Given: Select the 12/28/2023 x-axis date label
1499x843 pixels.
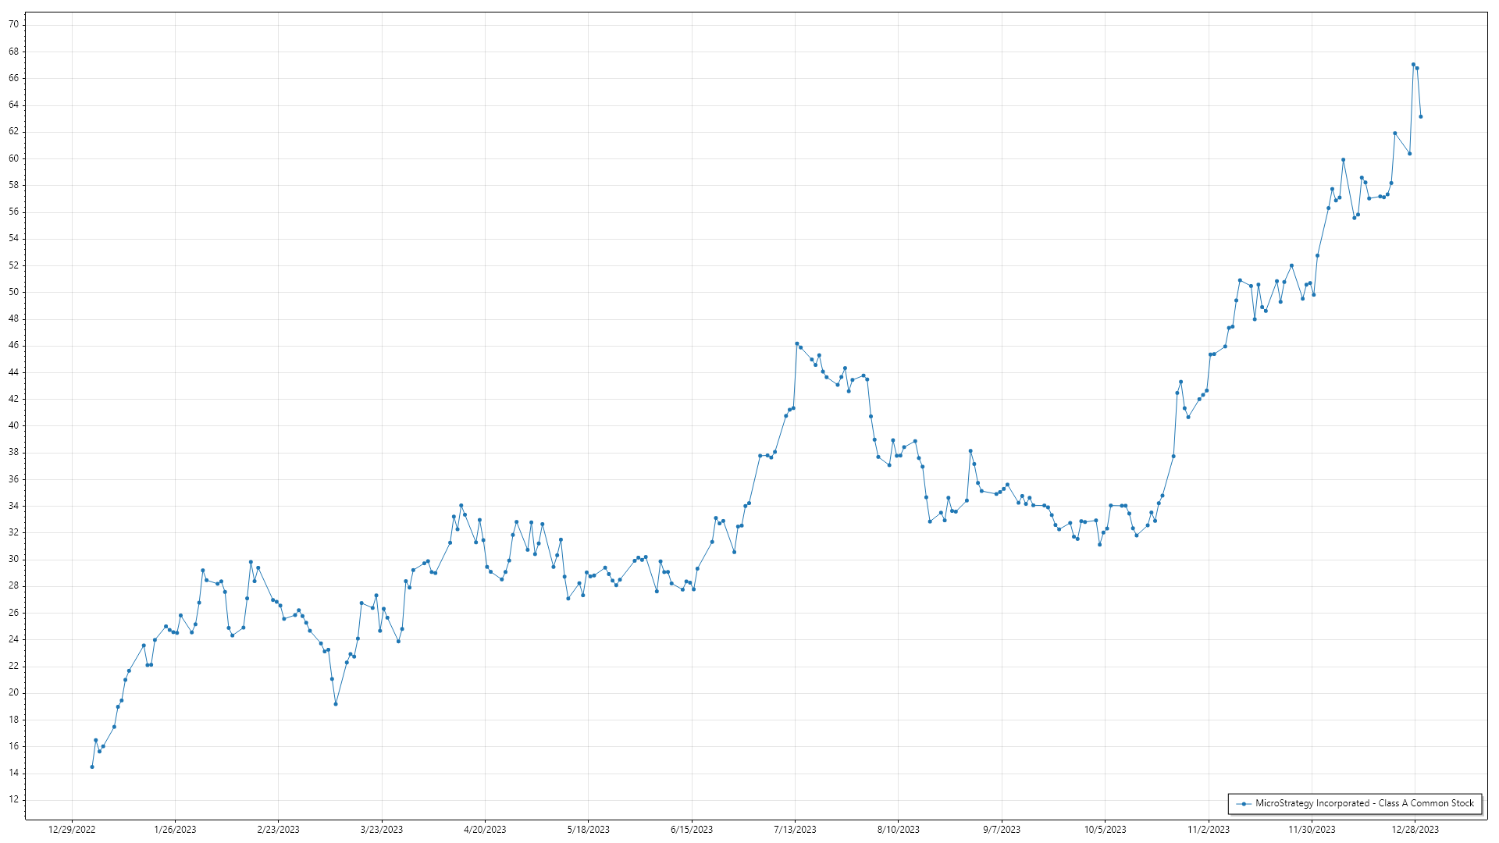Looking at the screenshot, I should point(1415,830).
